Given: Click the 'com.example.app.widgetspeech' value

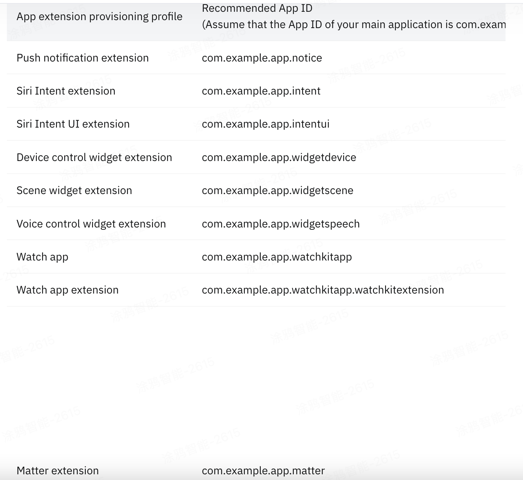Looking at the screenshot, I should point(281,224).
